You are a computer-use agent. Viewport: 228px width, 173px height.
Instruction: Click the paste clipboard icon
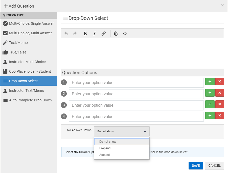coord(116,34)
